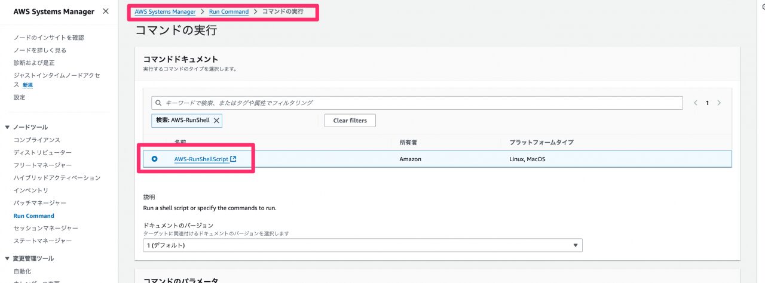Viewport: 765px width, 283px height.
Task: Close the AWS Systems Manager sidebar
Action: tap(106, 11)
